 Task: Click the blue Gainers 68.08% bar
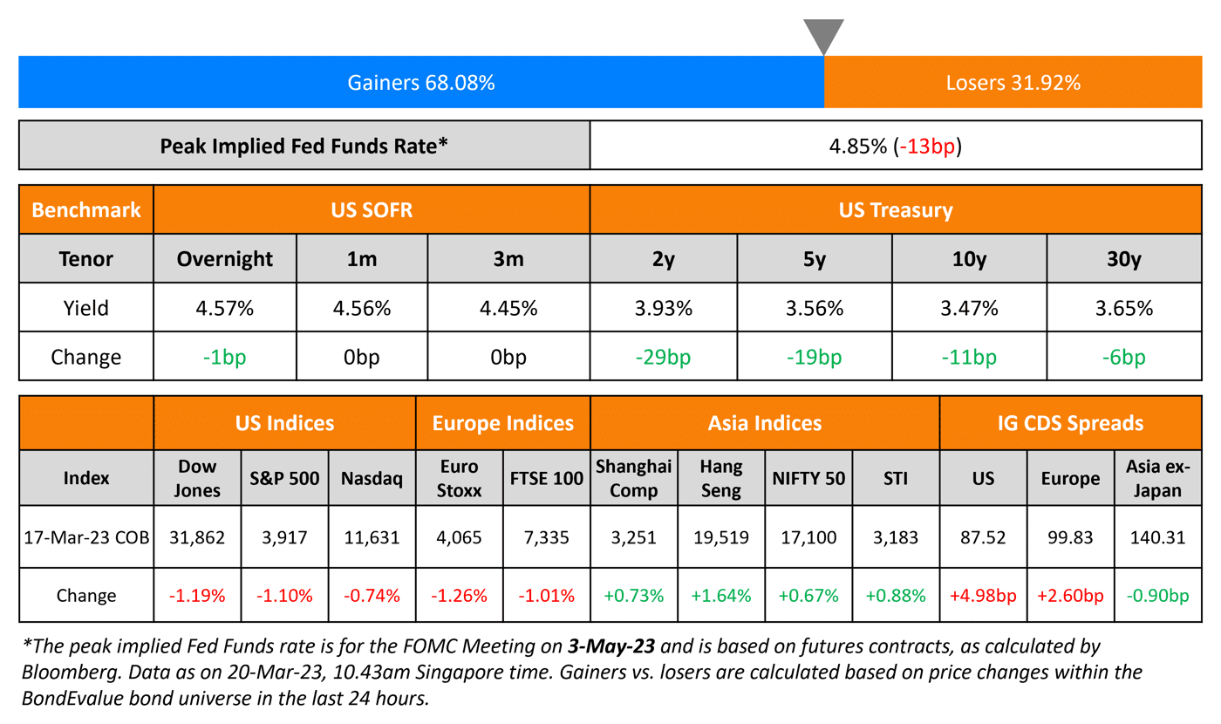pos(421,83)
